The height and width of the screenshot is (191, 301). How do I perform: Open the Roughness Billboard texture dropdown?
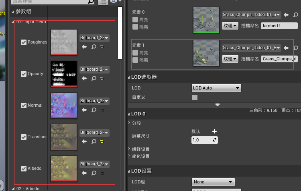point(94,38)
